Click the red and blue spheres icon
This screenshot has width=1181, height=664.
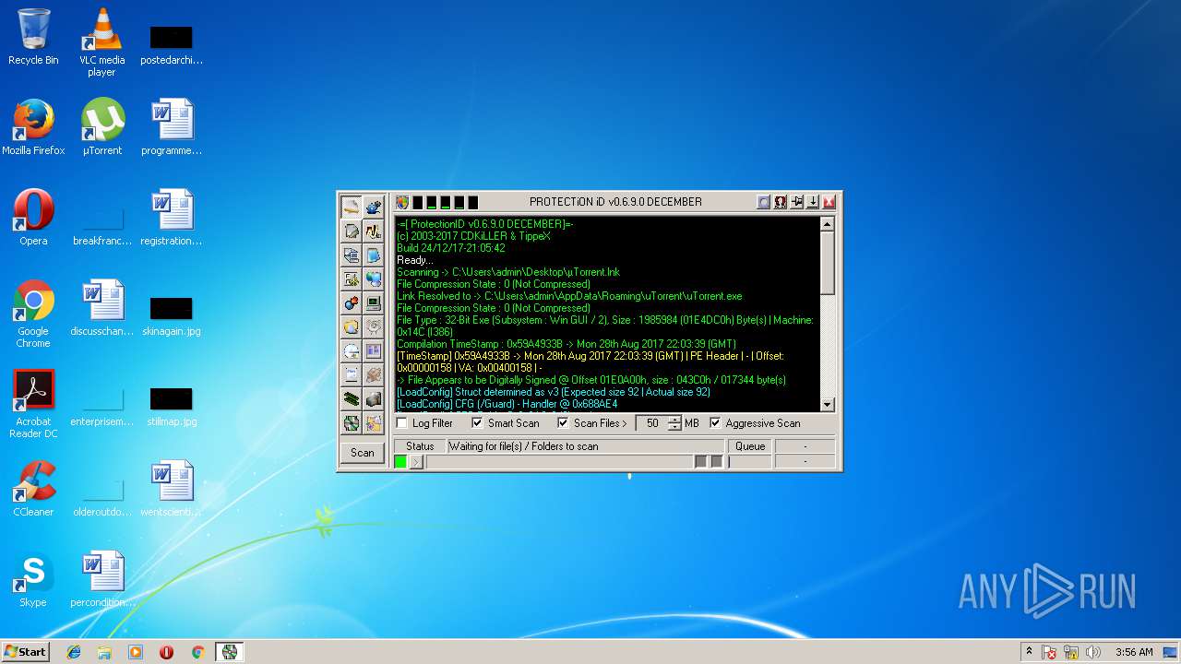click(352, 303)
